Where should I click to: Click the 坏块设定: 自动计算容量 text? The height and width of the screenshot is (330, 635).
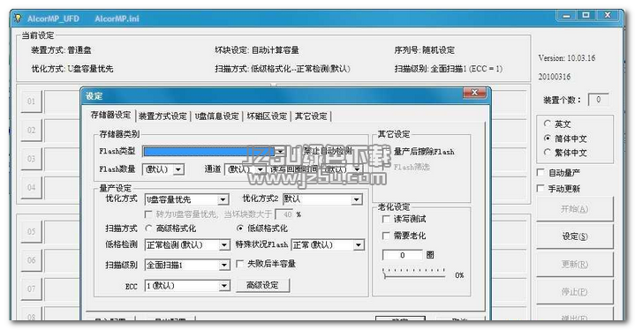pyautogui.click(x=257, y=50)
